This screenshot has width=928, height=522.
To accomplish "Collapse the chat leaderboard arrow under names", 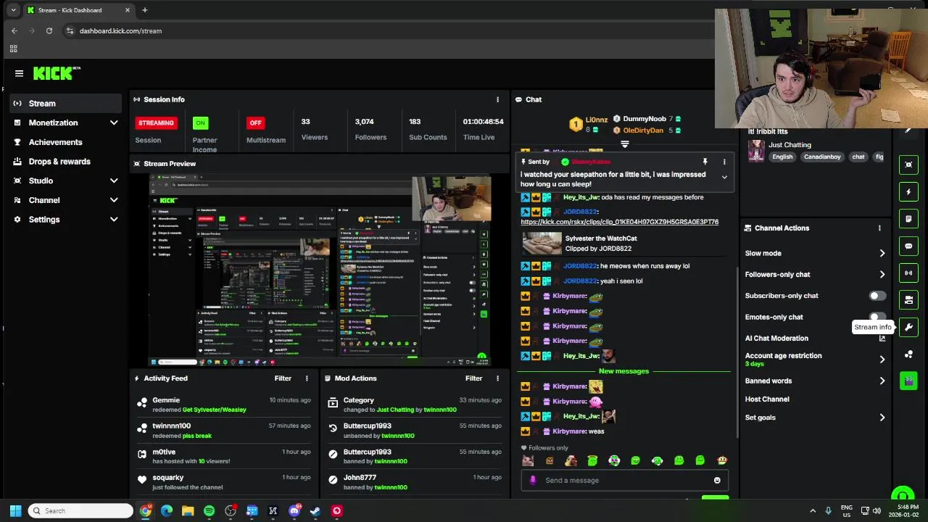I will click(624, 144).
